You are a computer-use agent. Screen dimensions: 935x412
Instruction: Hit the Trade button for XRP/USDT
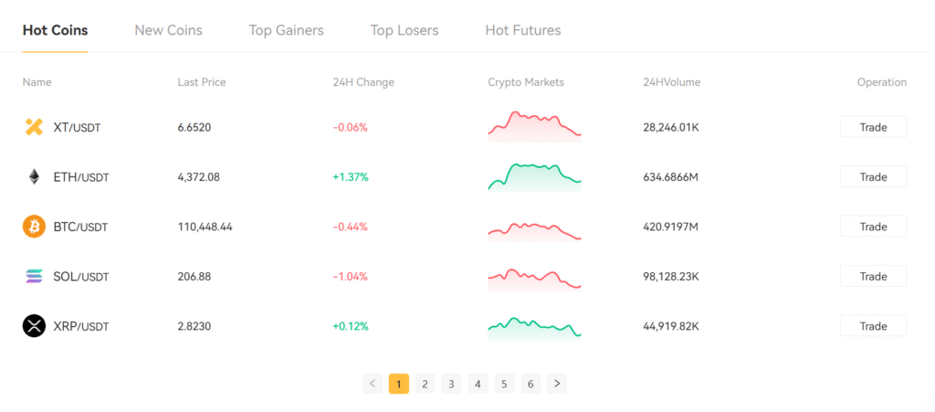(x=873, y=326)
